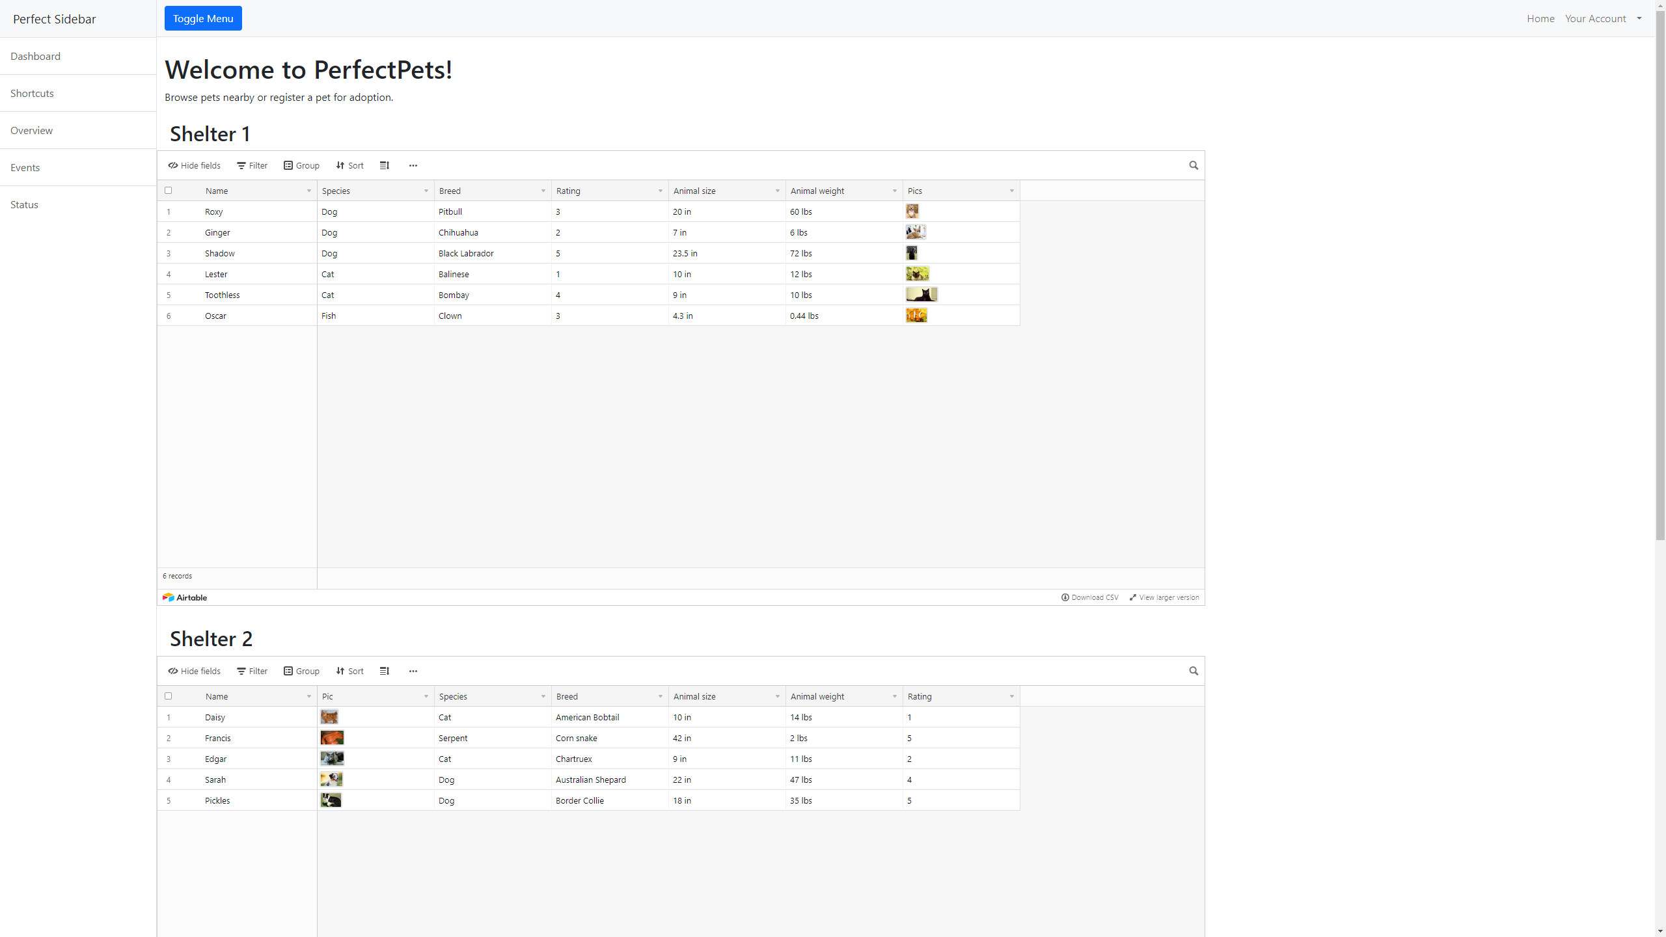Open Dashboard in the sidebar
Image resolution: width=1666 pixels, height=937 pixels.
point(35,56)
